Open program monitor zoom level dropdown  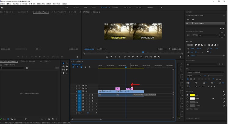click(x=102, y=49)
